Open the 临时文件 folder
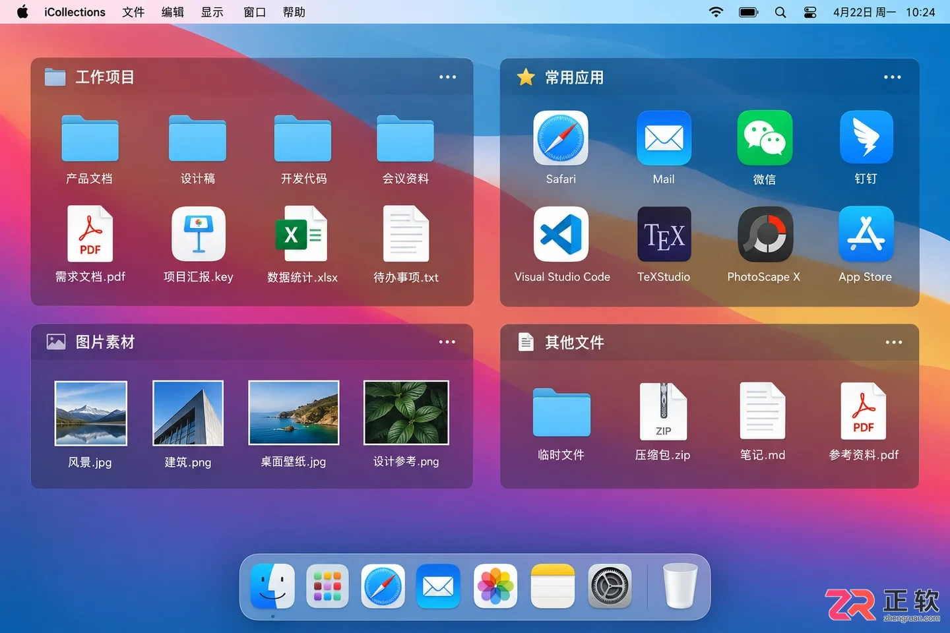Viewport: 950px width, 633px height. point(561,412)
